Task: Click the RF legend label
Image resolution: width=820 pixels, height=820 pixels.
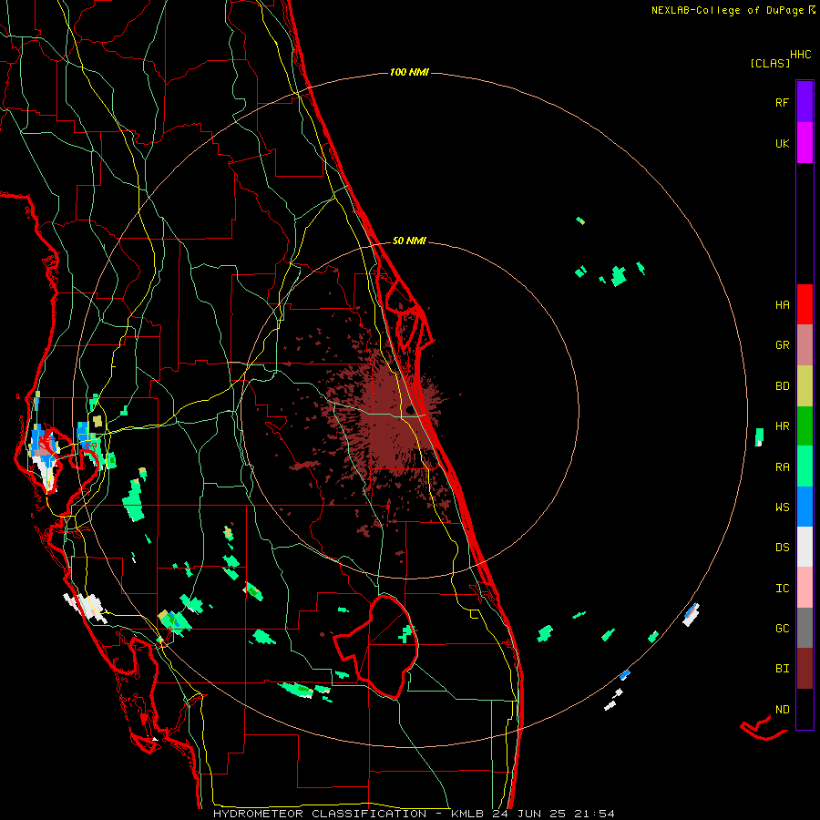Action: pyautogui.click(x=782, y=102)
